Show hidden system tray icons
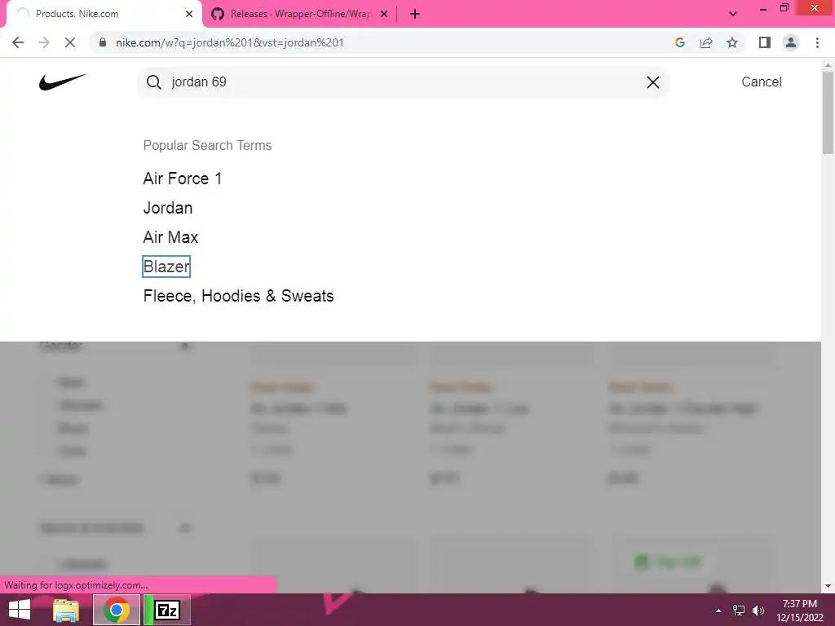The width and height of the screenshot is (835, 626). (x=718, y=611)
